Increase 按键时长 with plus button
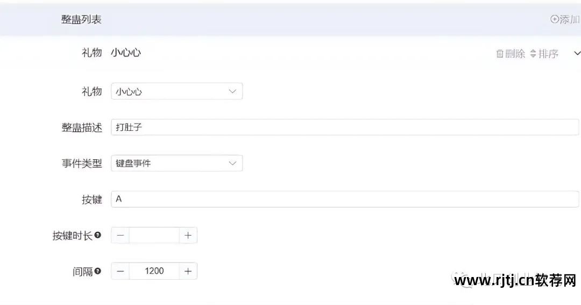The height and width of the screenshot is (305, 581). click(x=188, y=235)
